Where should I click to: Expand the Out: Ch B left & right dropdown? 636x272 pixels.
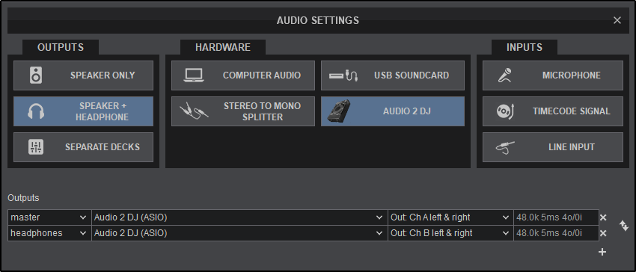pos(450,233)
